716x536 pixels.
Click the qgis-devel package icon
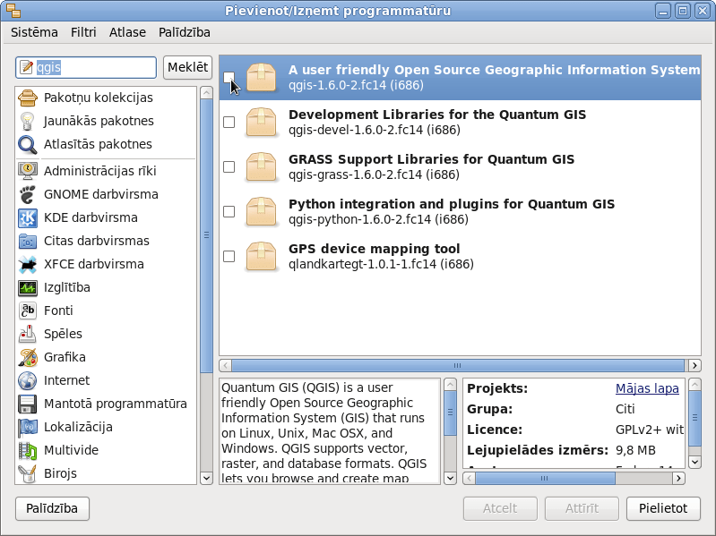pyautogui.click(x=261, y=123)
